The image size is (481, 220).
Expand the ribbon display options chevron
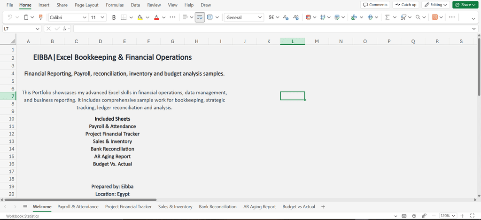coord(473,18)
